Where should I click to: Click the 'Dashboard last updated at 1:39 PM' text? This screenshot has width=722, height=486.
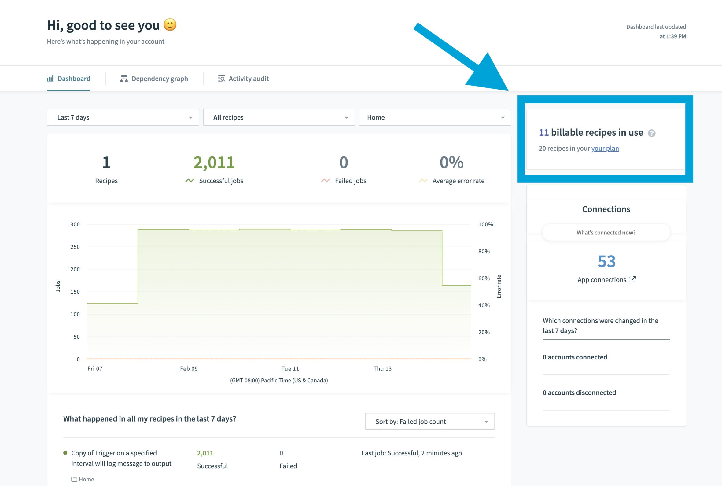coord(656,31)
